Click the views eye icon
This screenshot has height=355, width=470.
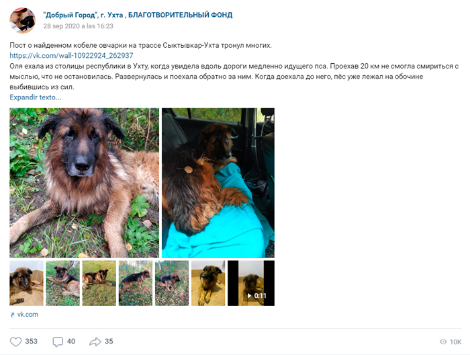coord(443,342)
